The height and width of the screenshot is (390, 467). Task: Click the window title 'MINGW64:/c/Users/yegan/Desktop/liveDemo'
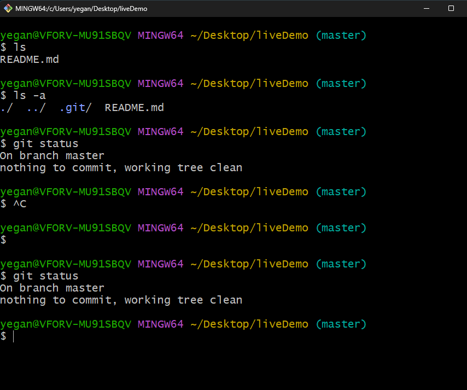(x=81, y=9)
